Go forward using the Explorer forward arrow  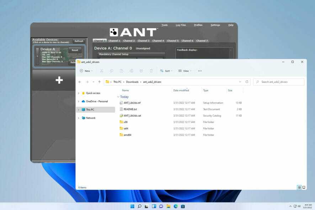tap(87, 82)
